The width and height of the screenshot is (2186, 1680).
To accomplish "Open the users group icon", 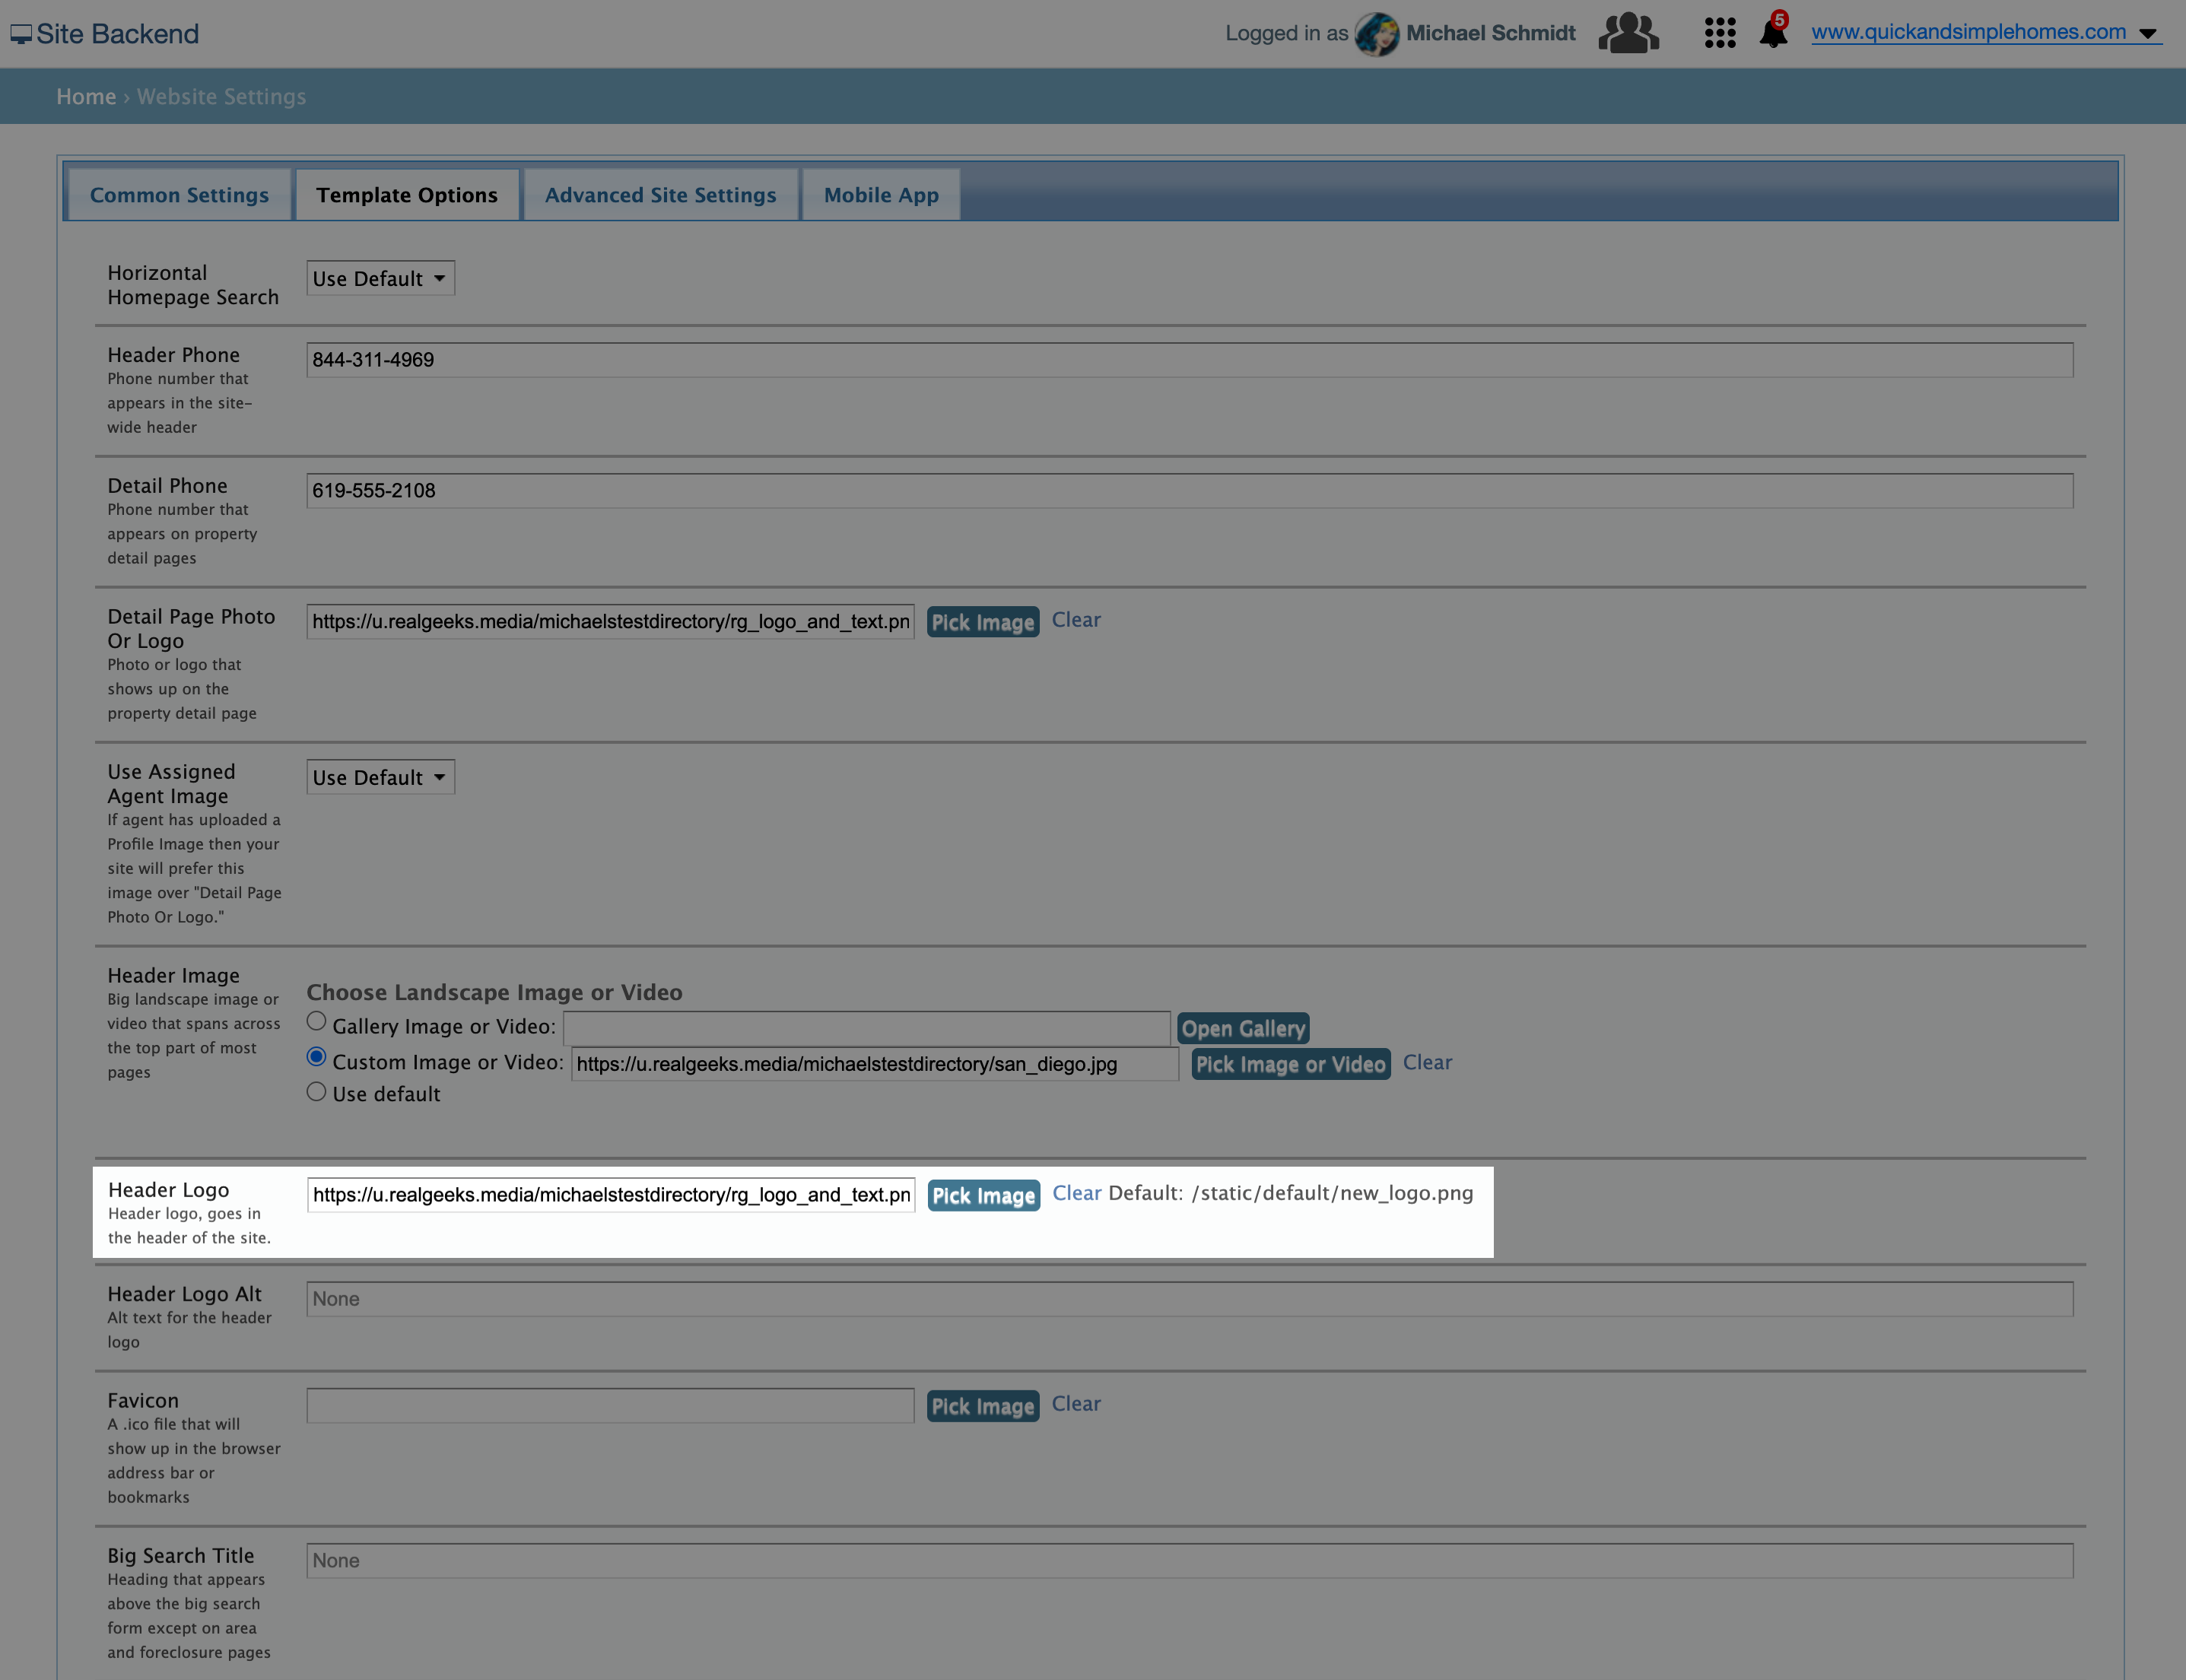I will pos(1628,33).
